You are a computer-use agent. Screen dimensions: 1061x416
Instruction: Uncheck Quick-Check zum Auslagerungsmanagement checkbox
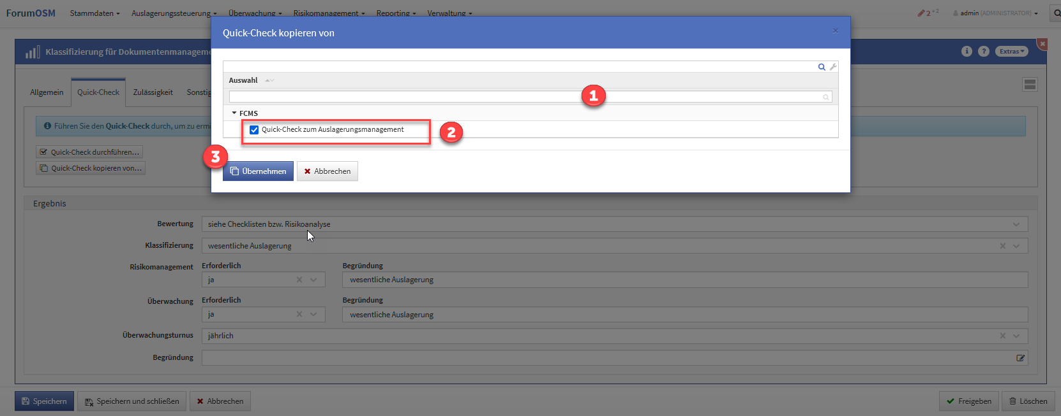coord(254,130)
